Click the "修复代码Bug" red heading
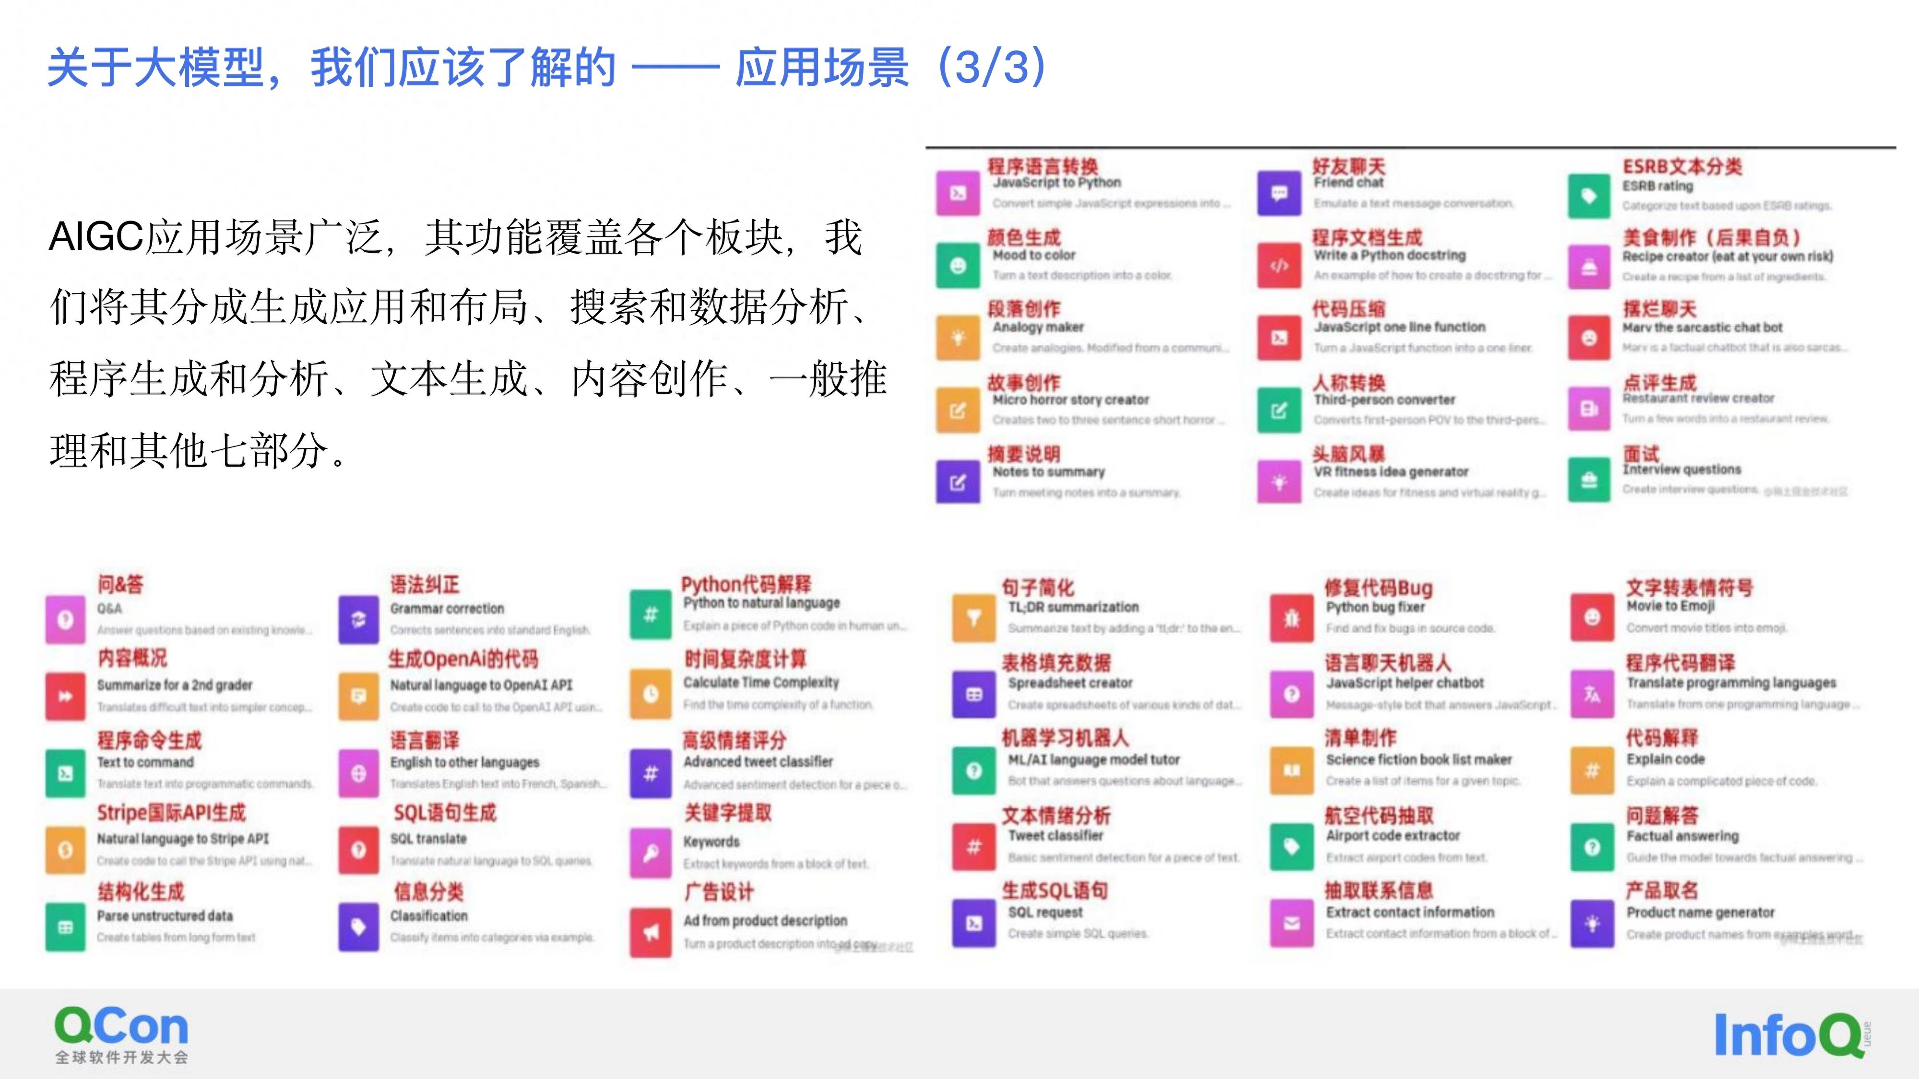This screenshot has width=1919, height=1079. (1378, 587)
